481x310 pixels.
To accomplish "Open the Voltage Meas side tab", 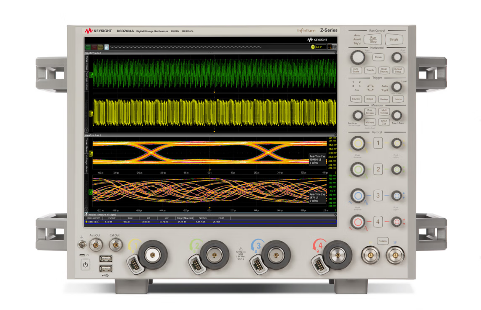I will pos(87,81).
